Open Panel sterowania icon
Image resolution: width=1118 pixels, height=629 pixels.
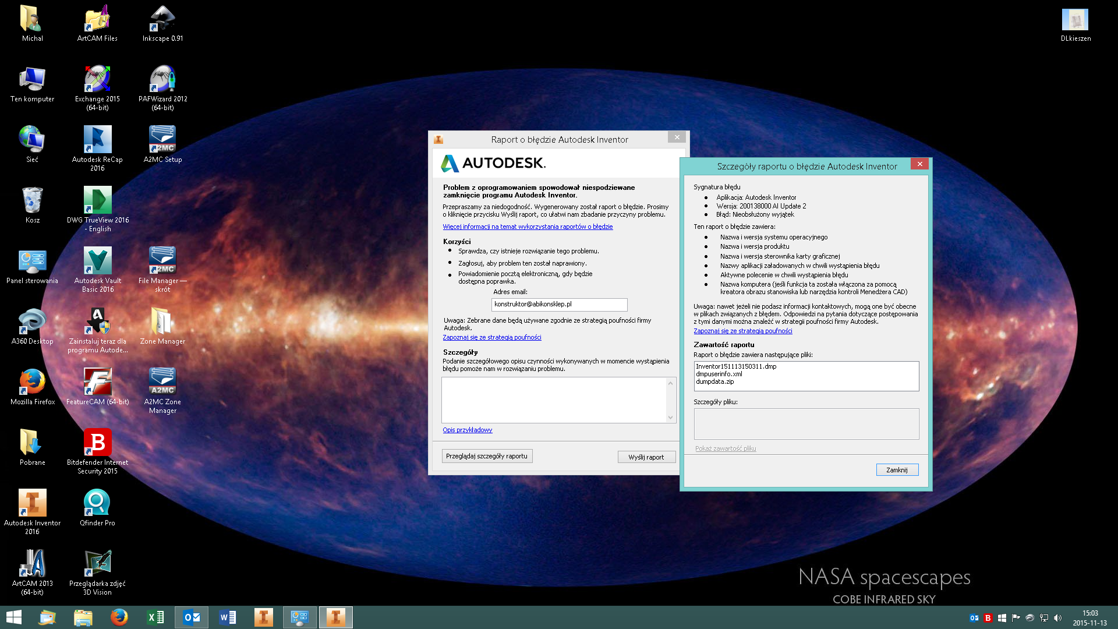pos(32,266)
